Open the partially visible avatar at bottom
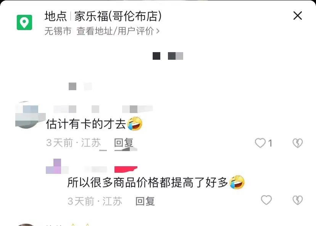Screen dimensions: 316x226 pyautogui.click(x=26, y=225)
